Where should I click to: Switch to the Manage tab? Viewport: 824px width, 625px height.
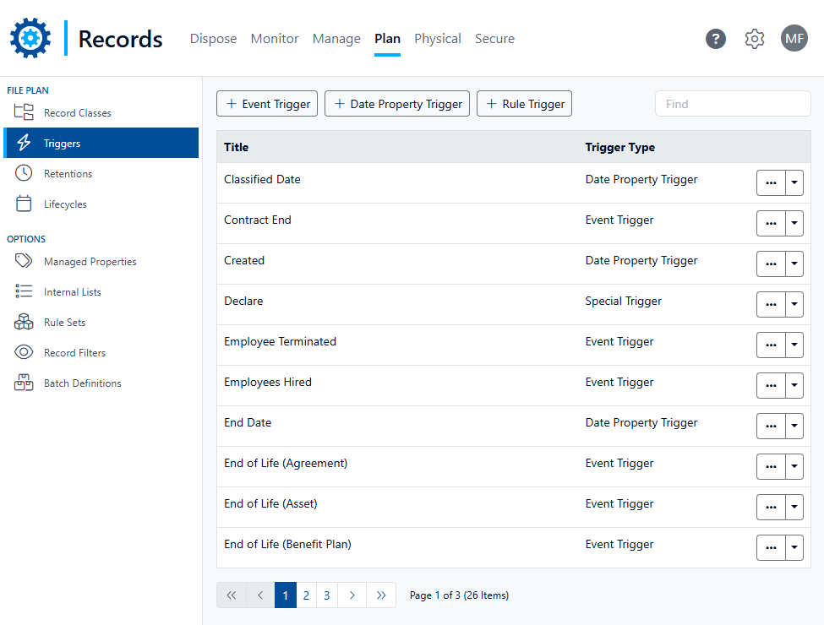click(336, 39)
